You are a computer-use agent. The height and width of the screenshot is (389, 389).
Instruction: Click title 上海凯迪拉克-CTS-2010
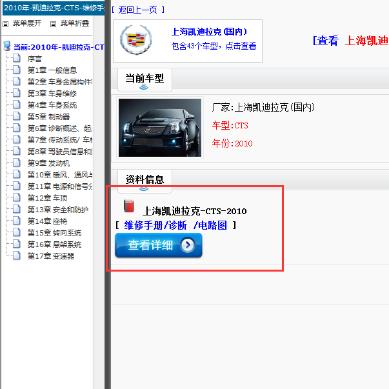coord(195,211)
